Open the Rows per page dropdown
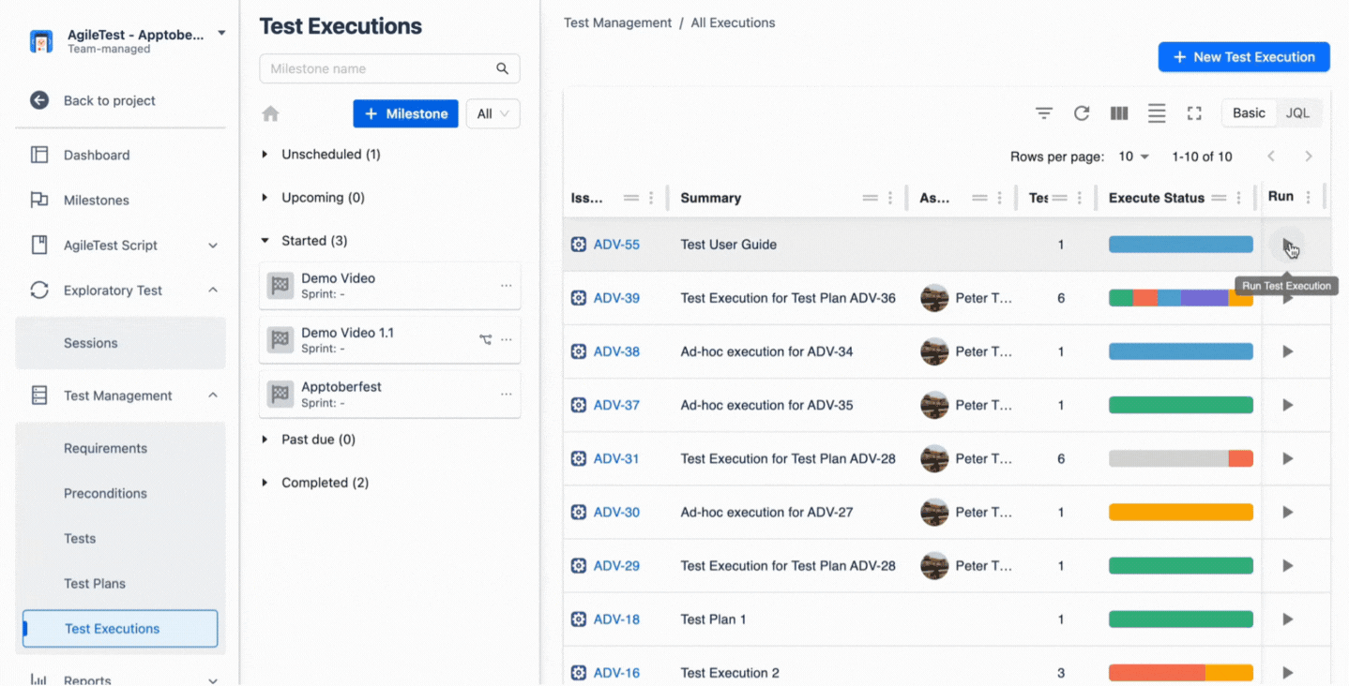 (x=1134, y=157)
